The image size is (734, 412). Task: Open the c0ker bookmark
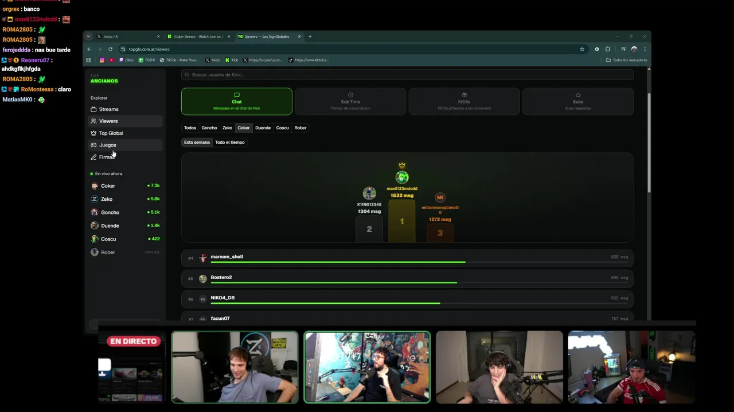(x=126, y=60)
